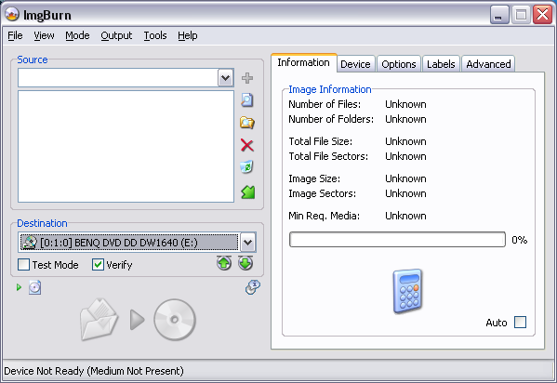Click the browse for file icon
The image size is (557, 383).
tap(247, 100)
